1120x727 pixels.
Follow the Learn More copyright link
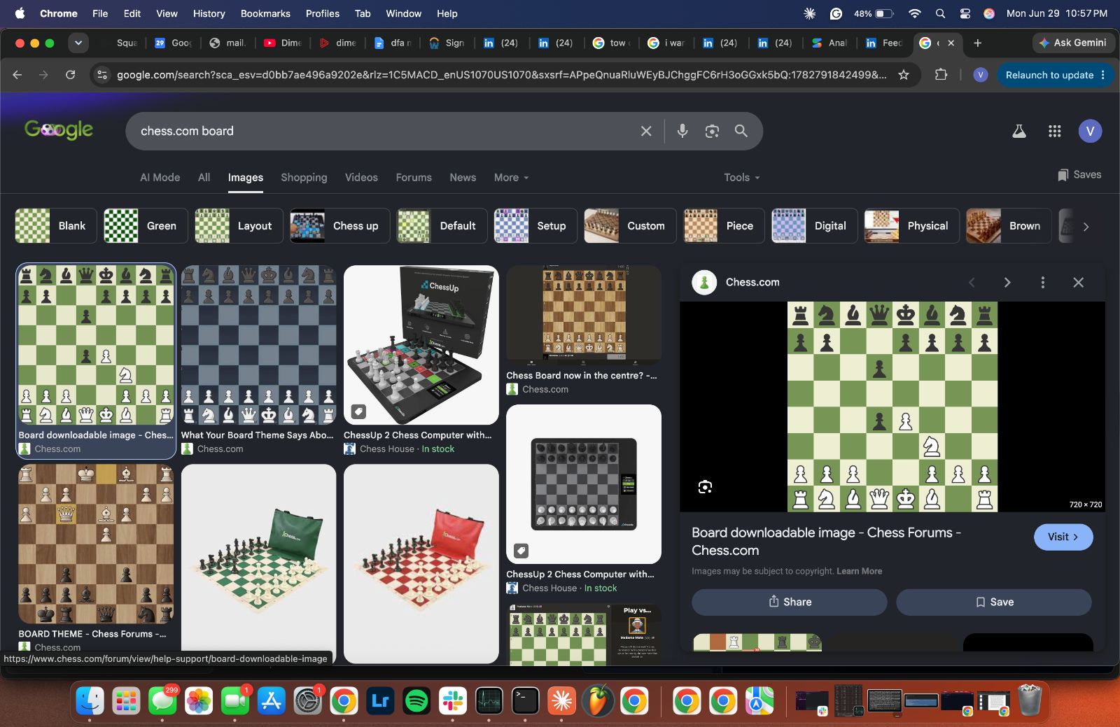click(859, 571)
